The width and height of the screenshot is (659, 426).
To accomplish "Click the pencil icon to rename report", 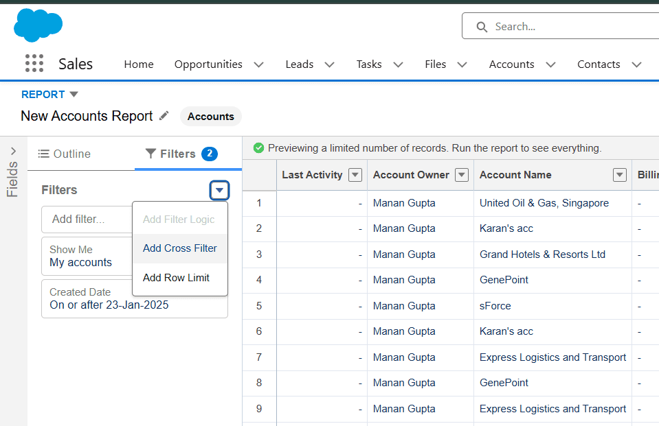I will point(164,116).
